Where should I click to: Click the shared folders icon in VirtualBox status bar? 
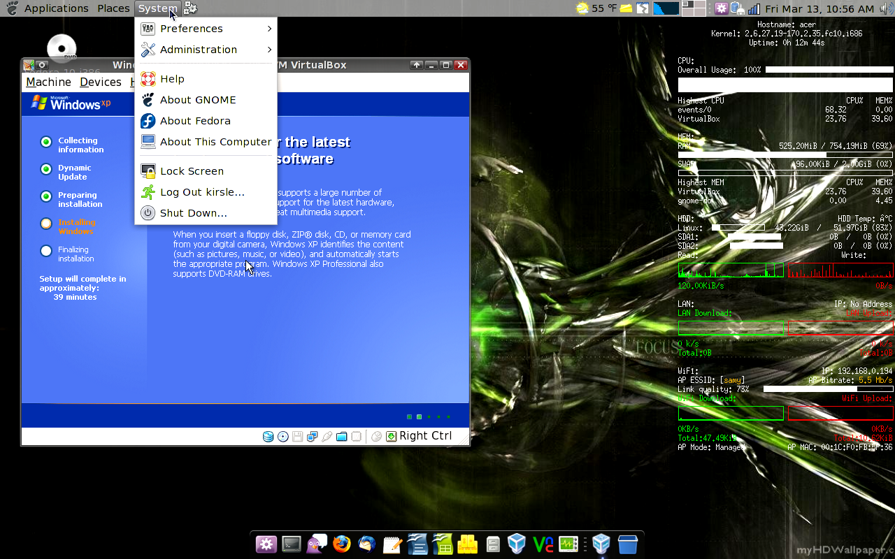341,437
